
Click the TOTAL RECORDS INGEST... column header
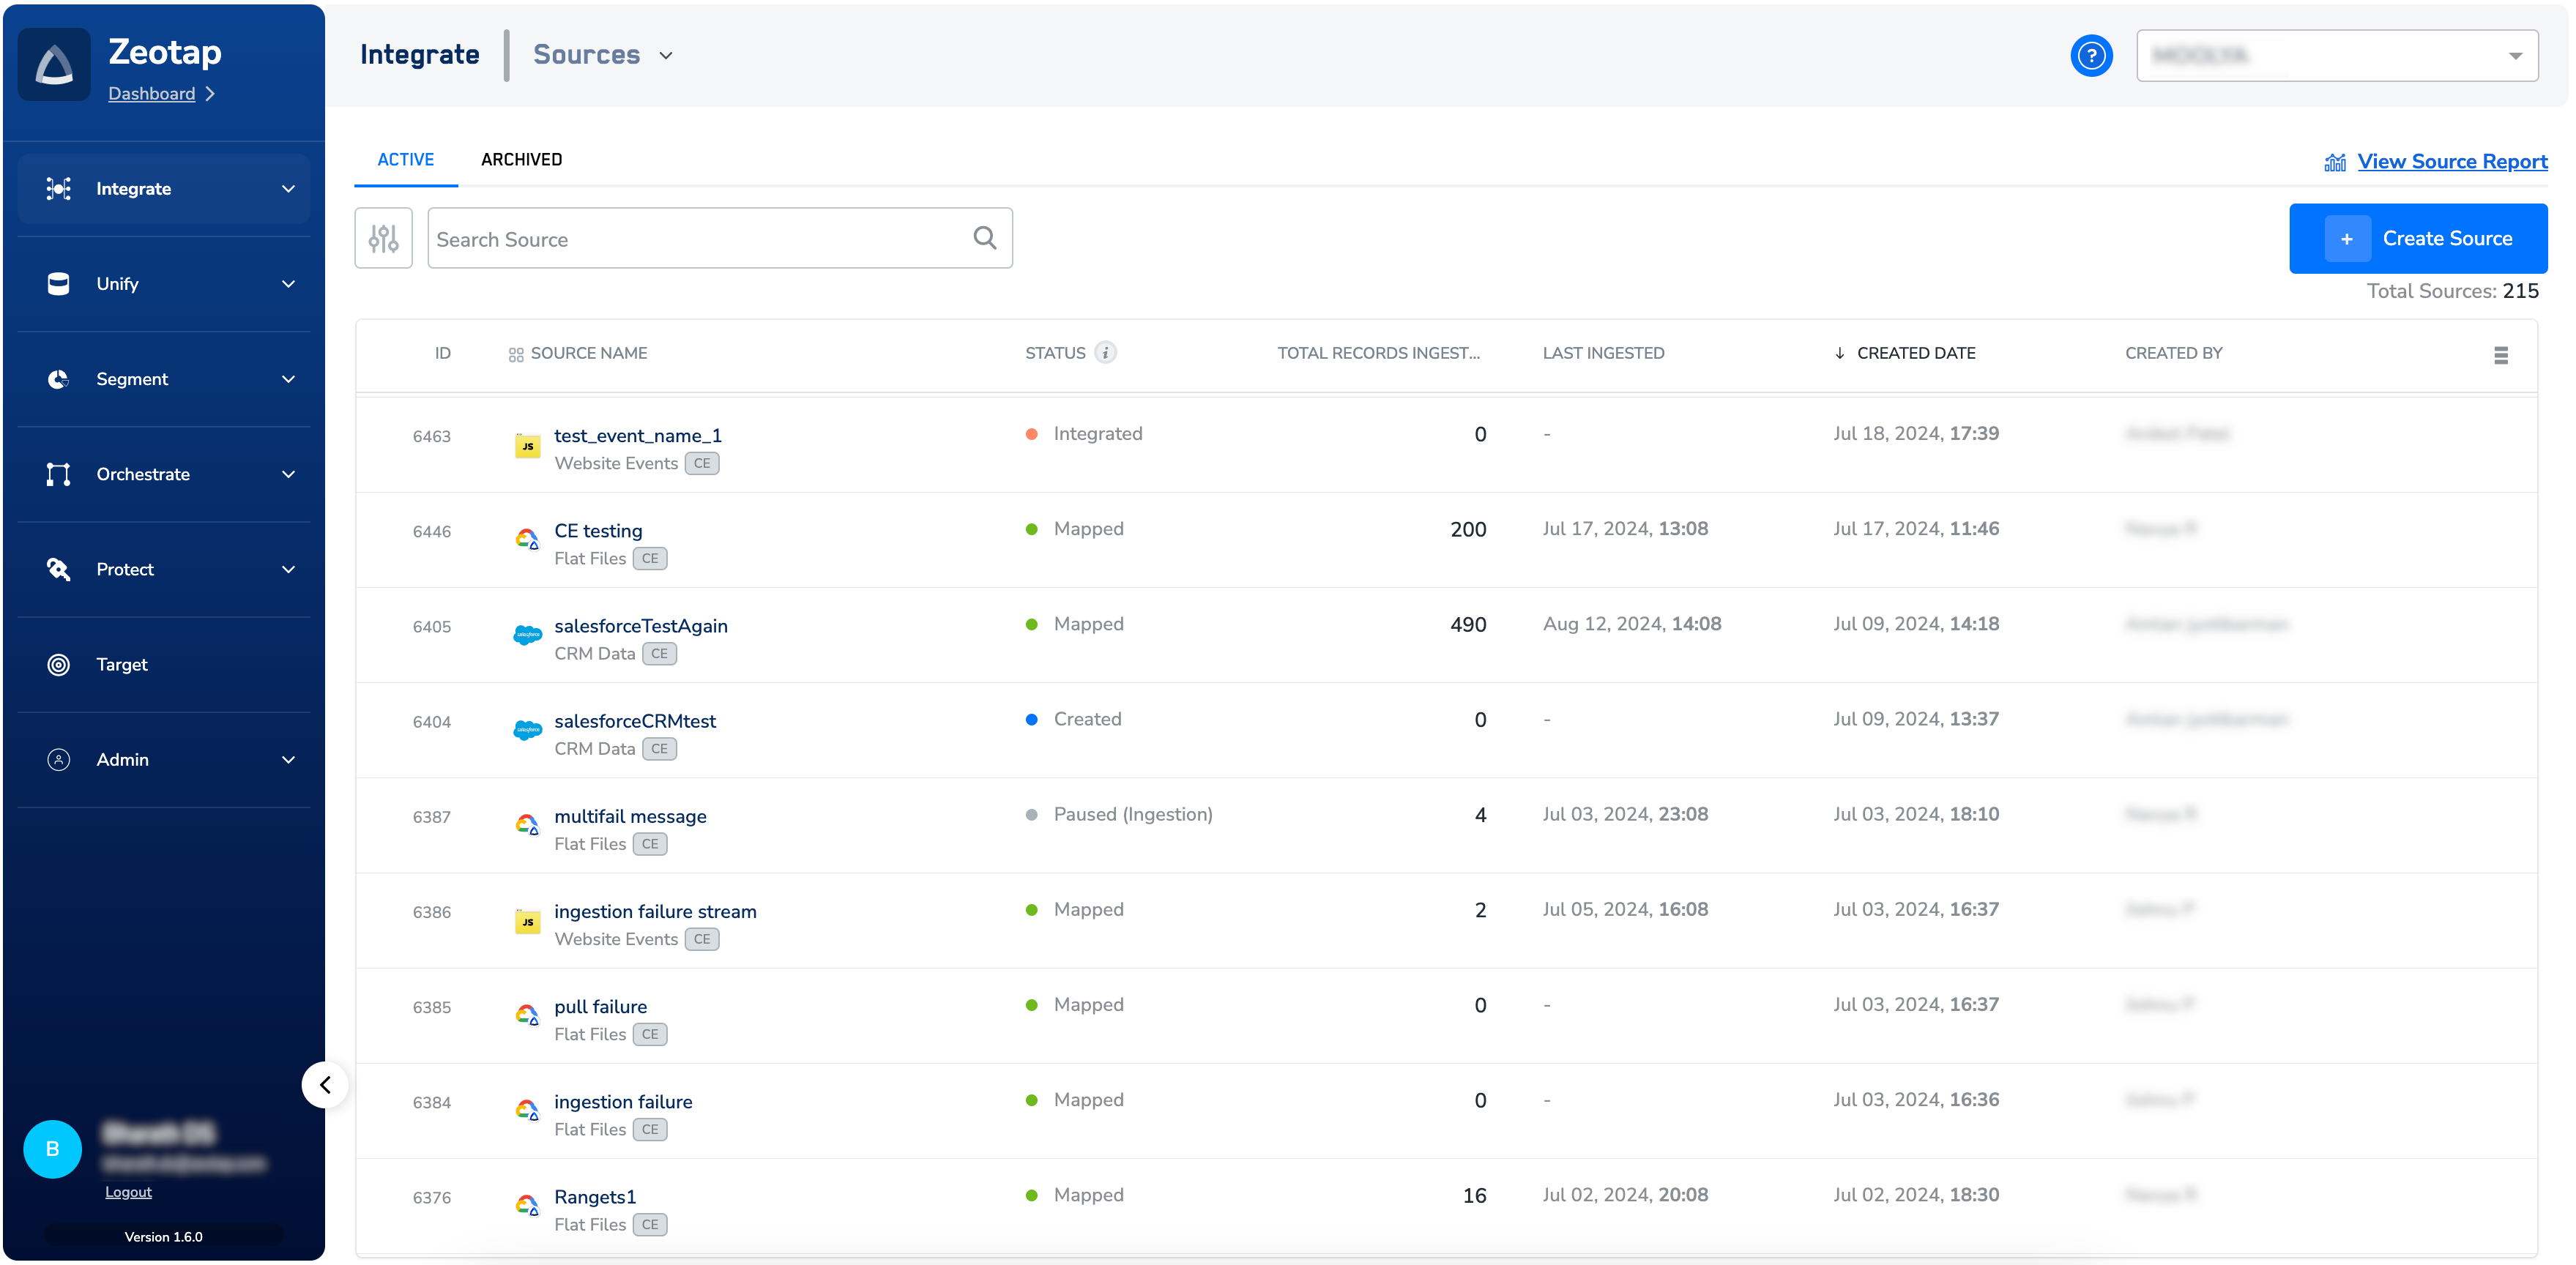1378,353
